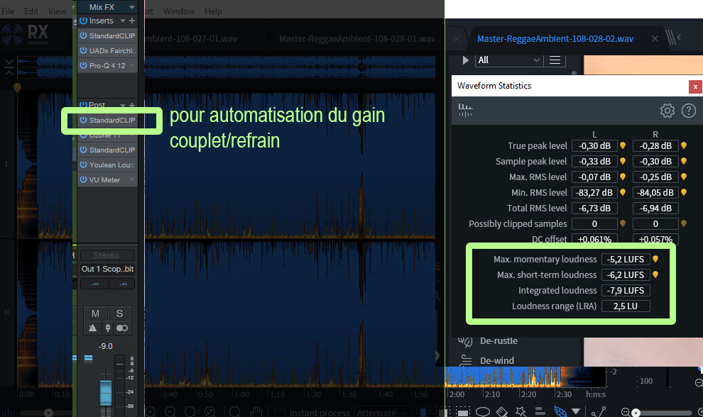Open the De-rustle module
The width and height of the screenshot is (703, 417).
tap(498, 341)
